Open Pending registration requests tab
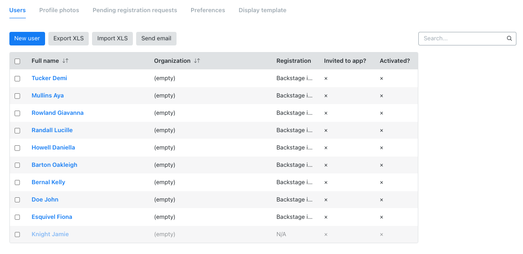Viewport: 523px width, 254px height. [x=135, y=10]
